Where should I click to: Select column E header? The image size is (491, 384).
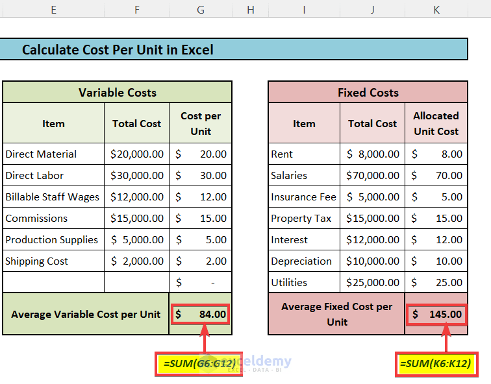(x=53, y=9)
